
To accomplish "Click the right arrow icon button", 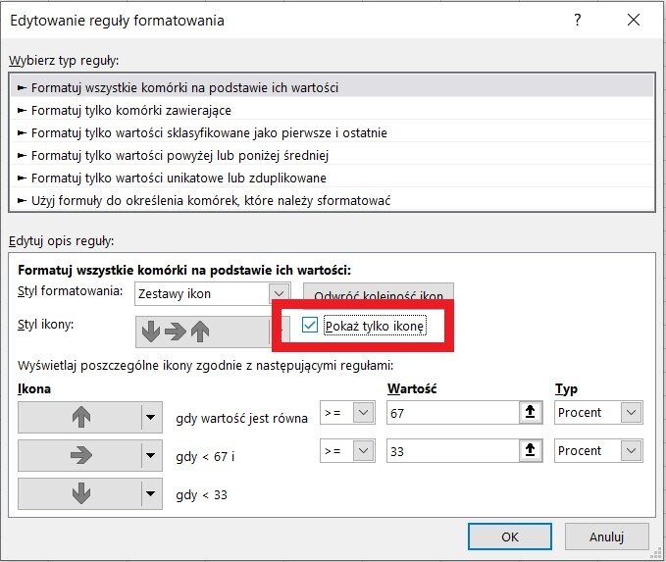I will pos(79,454).
